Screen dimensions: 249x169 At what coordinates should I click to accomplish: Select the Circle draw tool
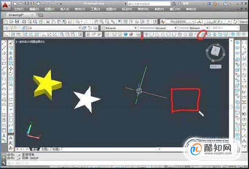point(4,73)
